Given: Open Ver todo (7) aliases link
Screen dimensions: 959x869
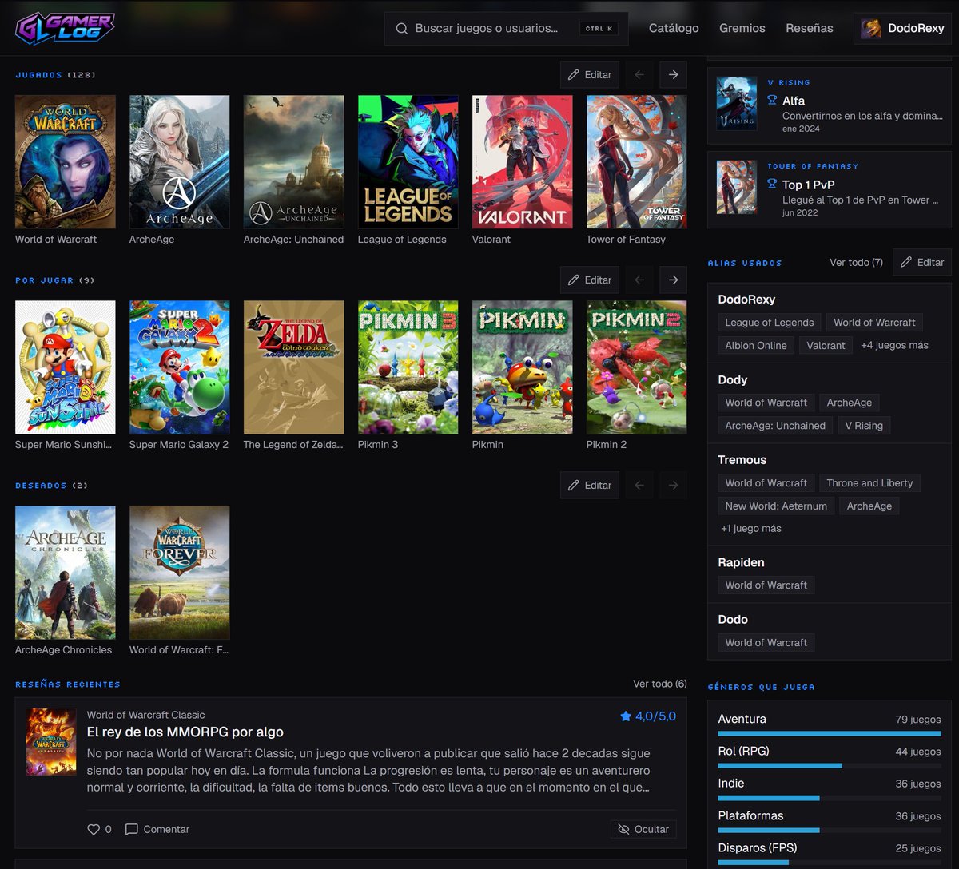Looking at the screenshot, I should [856, 262].
